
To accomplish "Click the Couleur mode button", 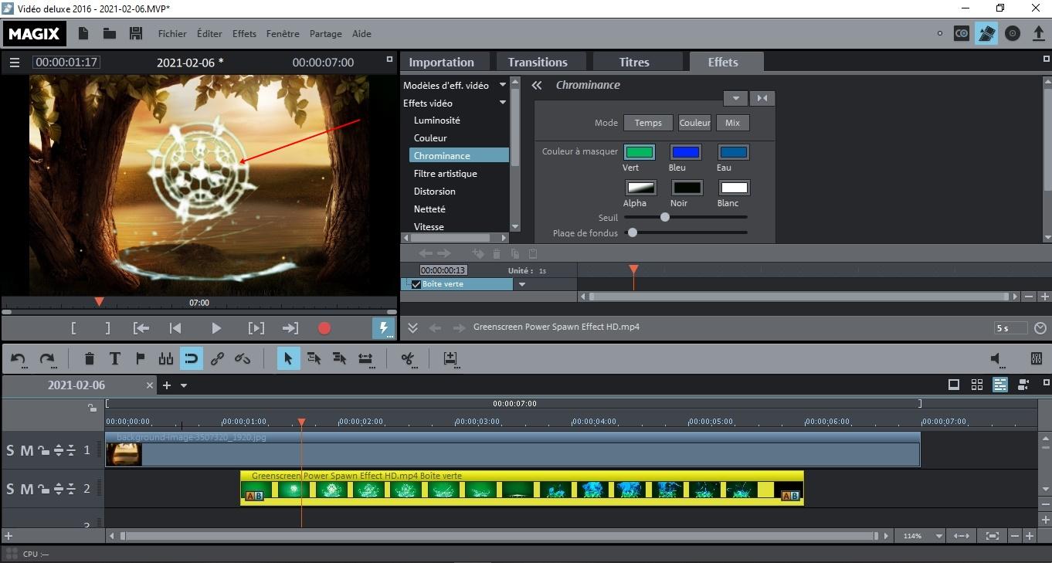I will pyautogui.click(x=694, y=123).
